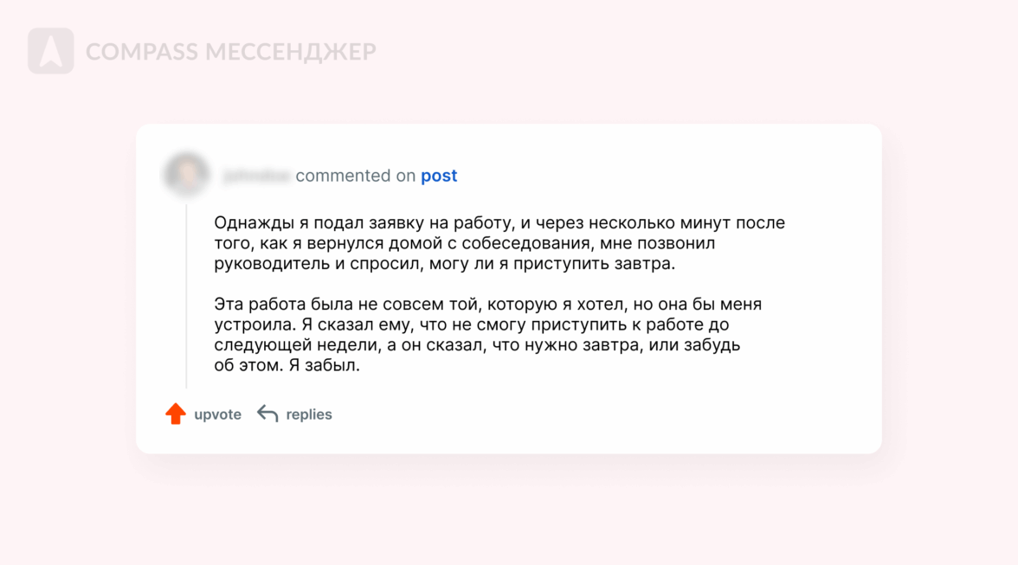Click the Compass logo icon
The height and width of the screenshot is (565, 1018).
click(50, 51)
